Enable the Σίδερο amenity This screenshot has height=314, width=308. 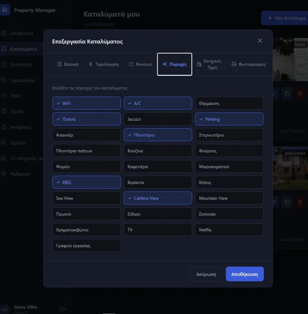pos(158,214)
